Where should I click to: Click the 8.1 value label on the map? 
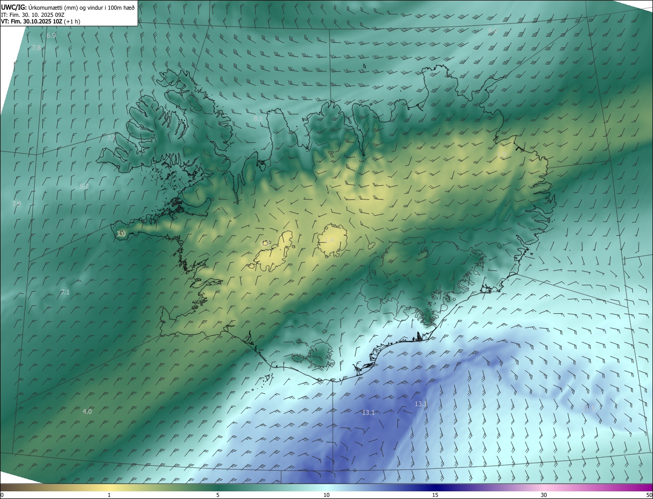[258, 119]
